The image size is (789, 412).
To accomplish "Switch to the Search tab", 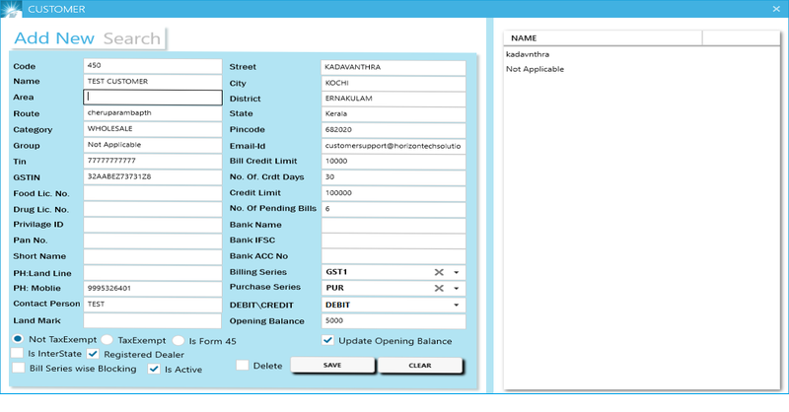I will [x=132, y=38].
